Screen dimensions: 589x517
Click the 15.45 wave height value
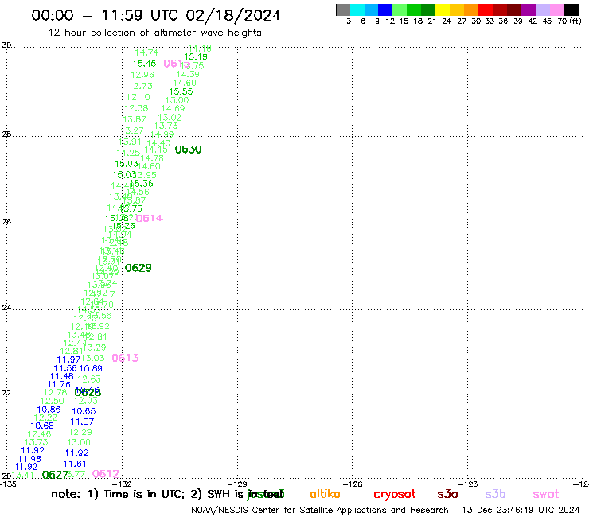144,64
